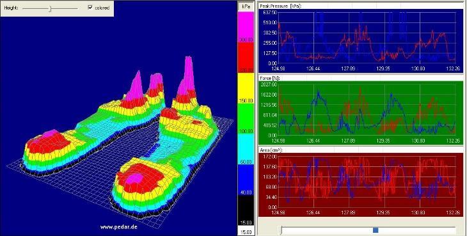Pick the green 100 kPa legend band

pos(246,118)
